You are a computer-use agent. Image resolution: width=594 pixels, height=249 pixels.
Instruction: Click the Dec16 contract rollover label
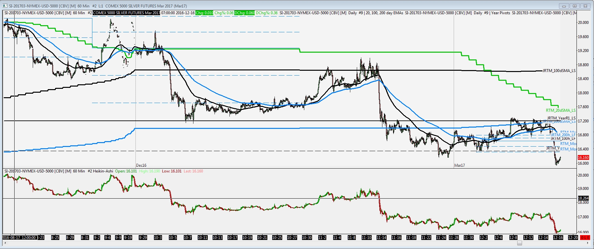tap(141, 165)
